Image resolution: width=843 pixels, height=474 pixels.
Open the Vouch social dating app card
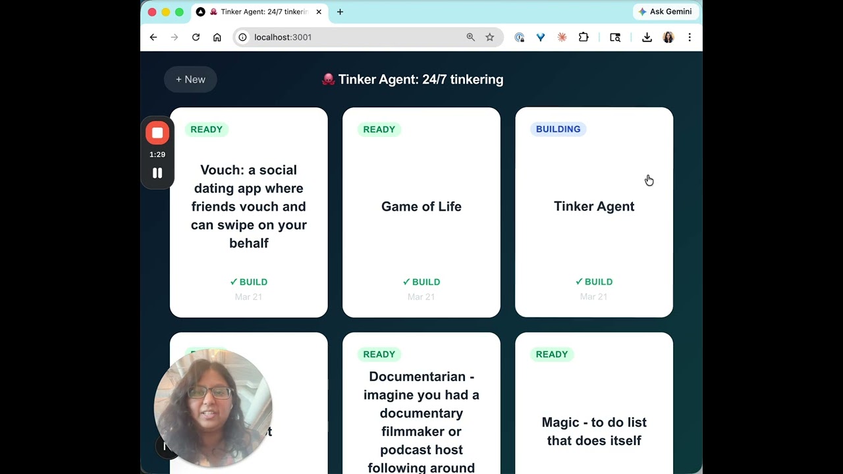pyautogui.click(x=249, y=213)
